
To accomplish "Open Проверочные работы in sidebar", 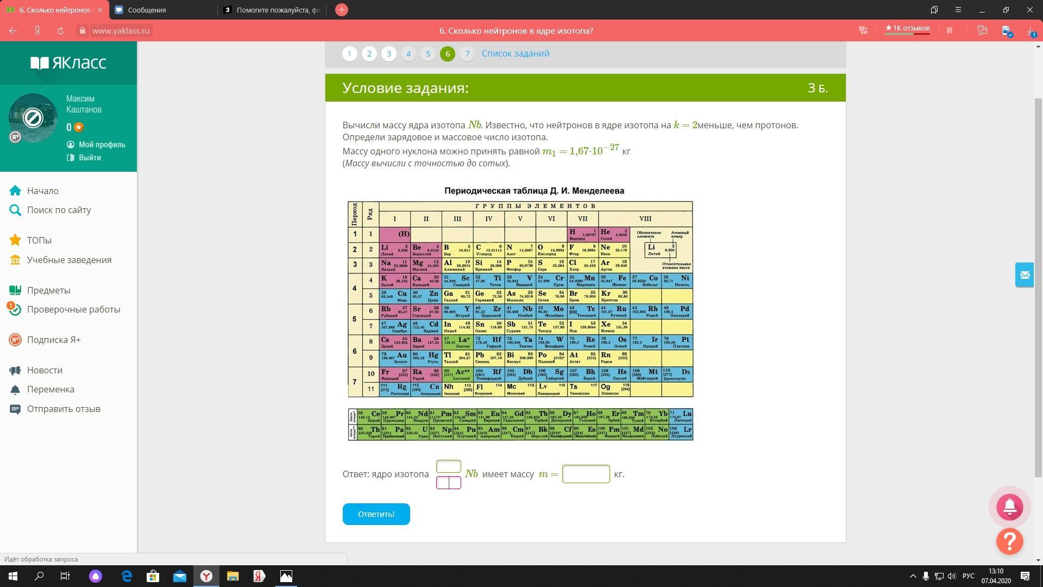I will pyautogui.click(x=73, y=309).
